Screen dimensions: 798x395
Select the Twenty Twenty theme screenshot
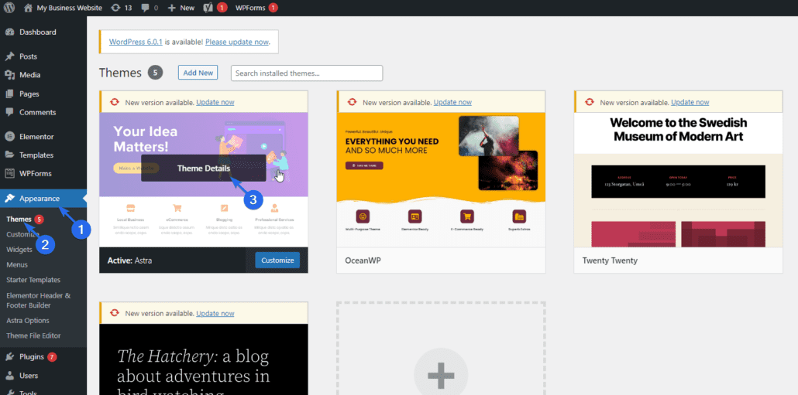coord(679,180)
